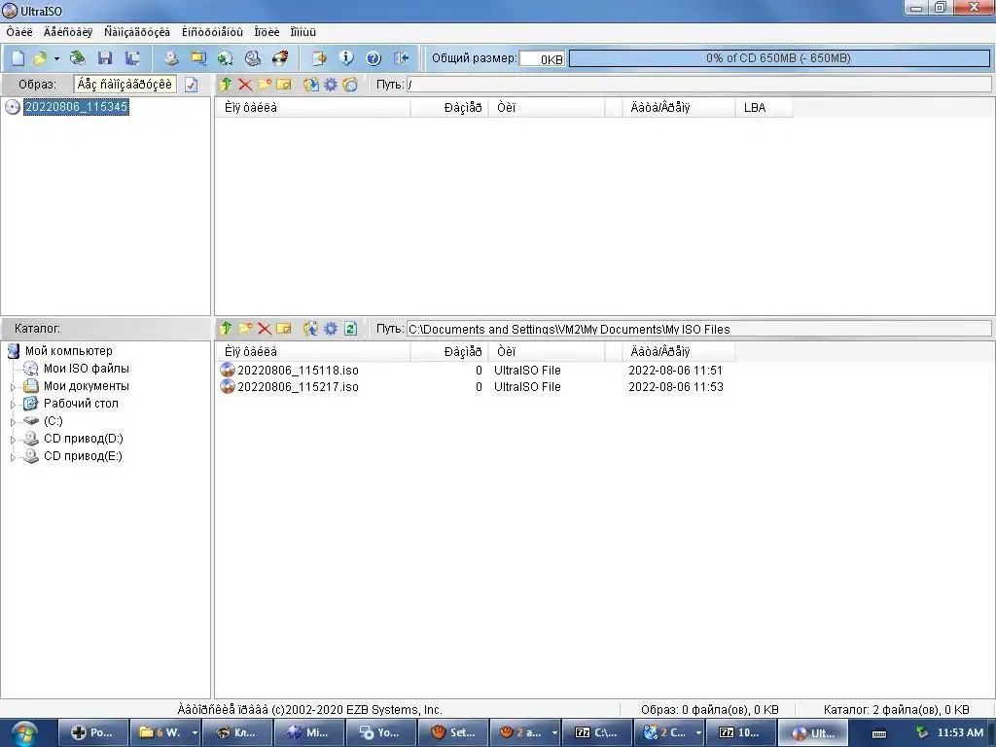This screenshot has height=747, width=996.
Task: Click the image pane Путь field
Action: click(x=698, y=85)
